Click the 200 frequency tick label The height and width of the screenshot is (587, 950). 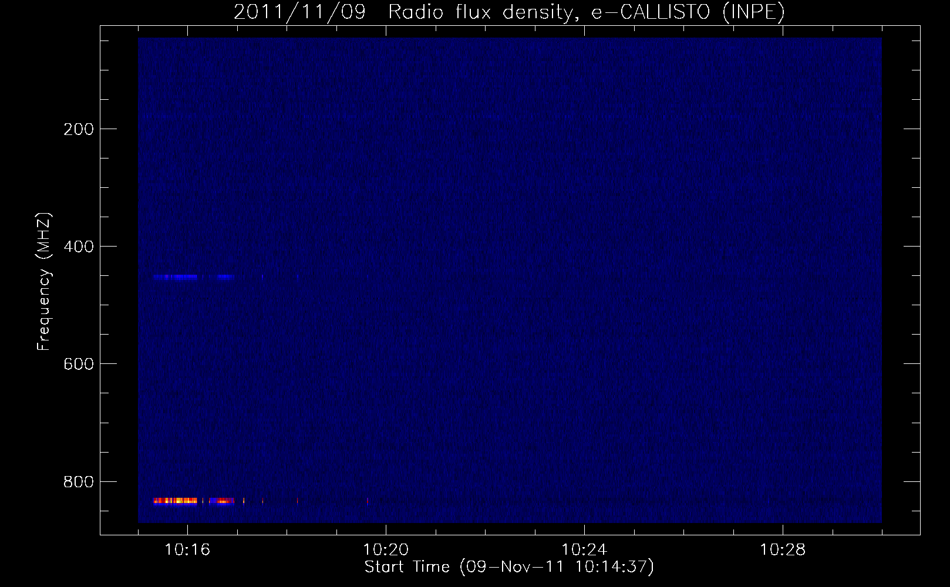pos(78,129)
